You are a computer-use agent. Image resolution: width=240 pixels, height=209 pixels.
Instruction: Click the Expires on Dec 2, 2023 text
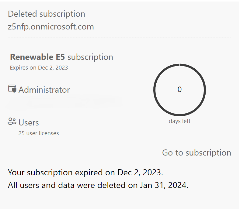click(39, 68)
